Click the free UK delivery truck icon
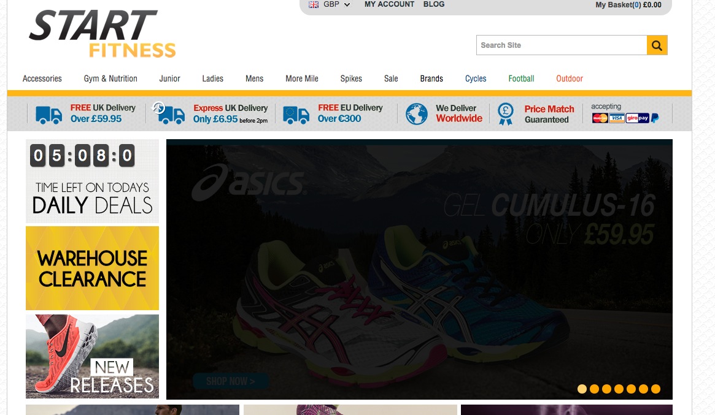715x415 pixels. point(48,115)
